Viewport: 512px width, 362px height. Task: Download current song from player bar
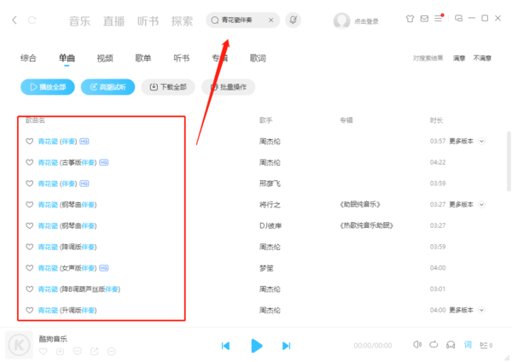click(60, 352)
